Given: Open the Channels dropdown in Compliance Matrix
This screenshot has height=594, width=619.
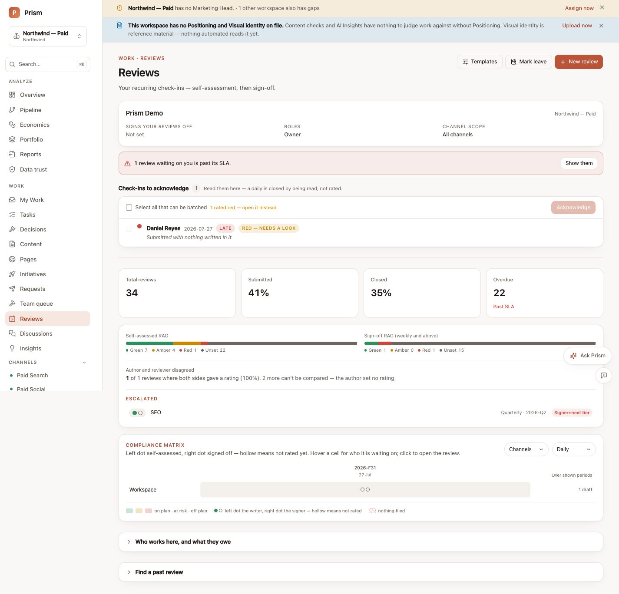Looking at the screenshot, I should point(526,449).
